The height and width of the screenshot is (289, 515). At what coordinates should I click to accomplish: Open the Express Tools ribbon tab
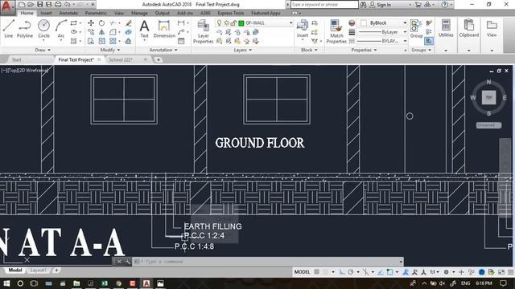[231, 13]
